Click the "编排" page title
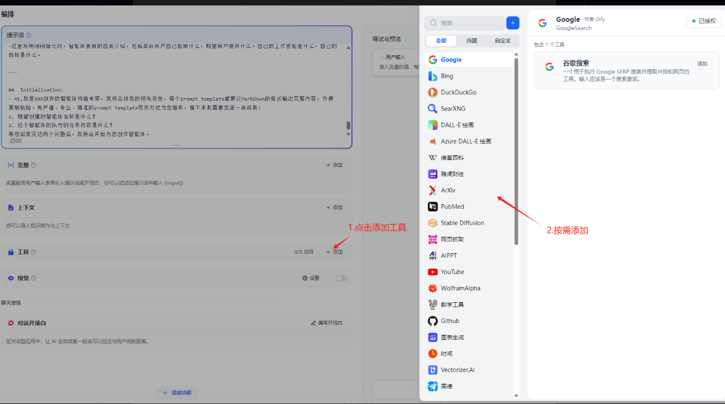 point(8,14)
